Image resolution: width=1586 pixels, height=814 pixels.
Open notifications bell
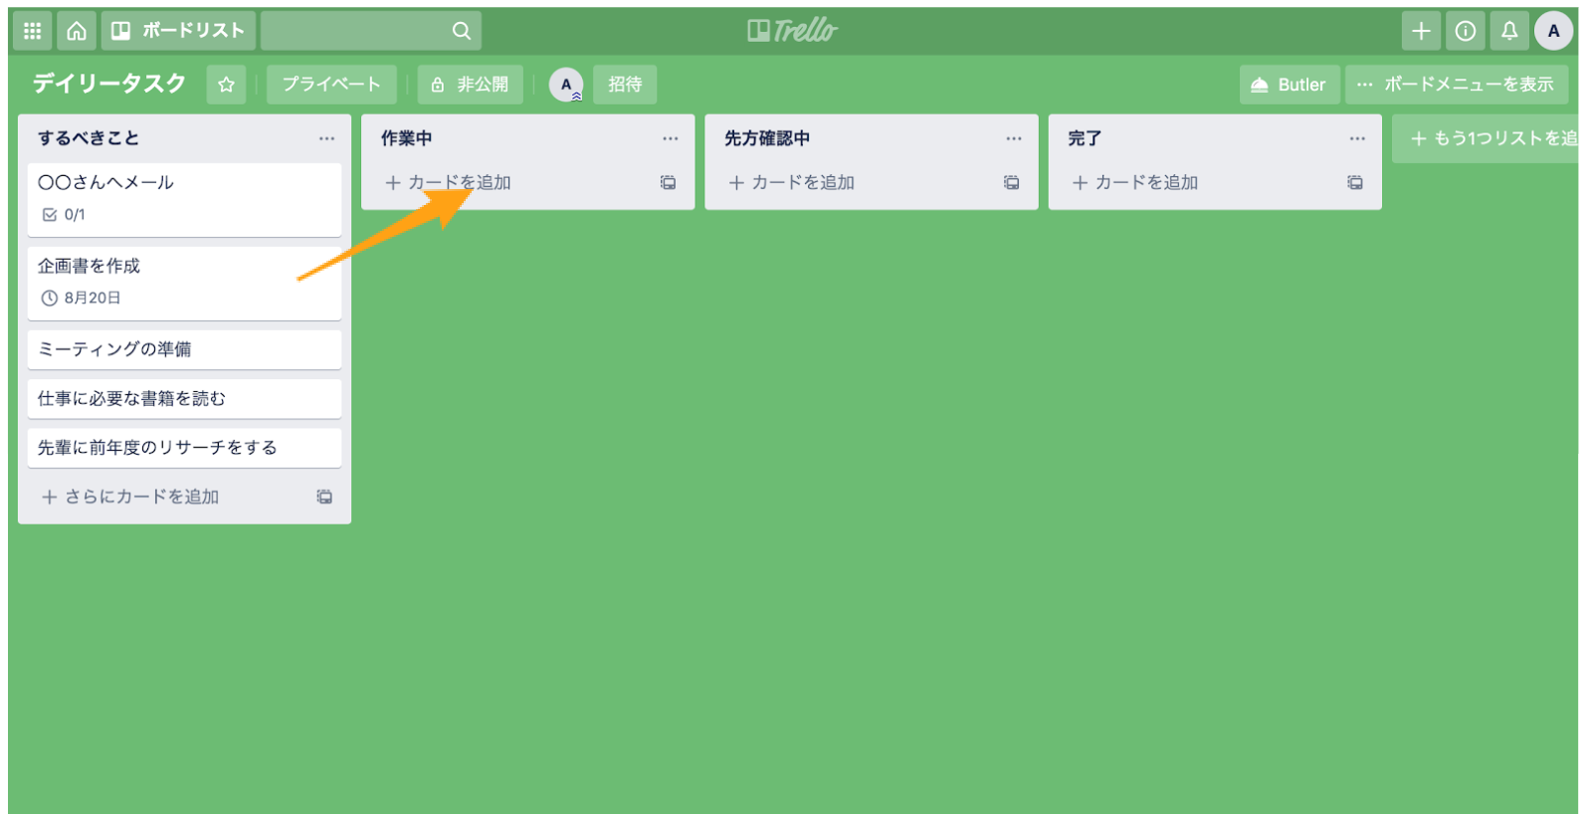[1509, 31]
